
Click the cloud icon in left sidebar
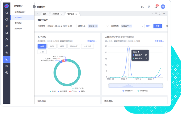[7, 46]
